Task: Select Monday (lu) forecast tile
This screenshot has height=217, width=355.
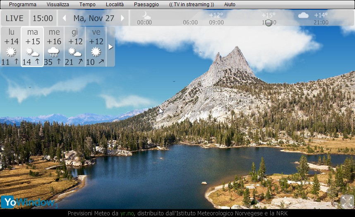Action: [11, 46]
